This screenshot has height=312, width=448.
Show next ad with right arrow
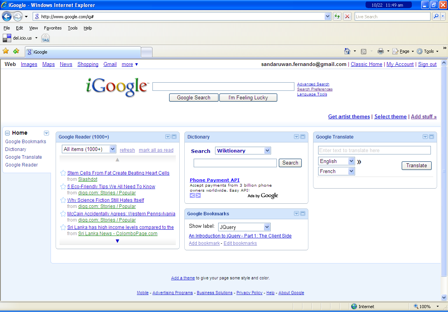point(198,195)
